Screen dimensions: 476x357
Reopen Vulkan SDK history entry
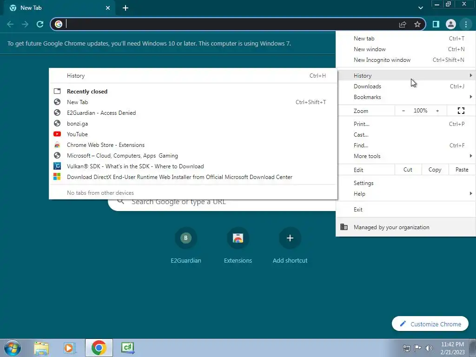pyautogui.click(x=193, y=166)
